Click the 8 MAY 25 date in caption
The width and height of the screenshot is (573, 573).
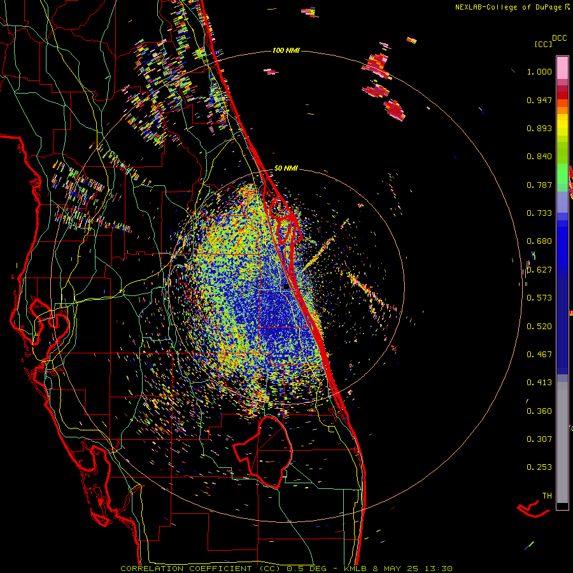(396, 569)
